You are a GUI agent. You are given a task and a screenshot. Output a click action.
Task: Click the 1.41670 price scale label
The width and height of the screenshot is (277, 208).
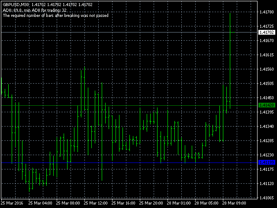tap(267, 41)
